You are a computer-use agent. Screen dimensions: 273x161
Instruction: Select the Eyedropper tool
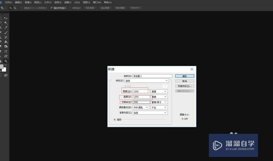(x=6, y=27)
